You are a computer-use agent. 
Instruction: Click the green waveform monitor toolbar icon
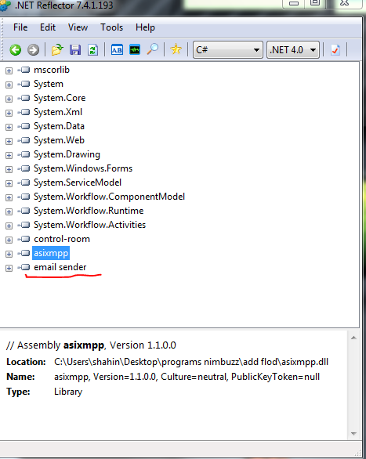(135, 50)
